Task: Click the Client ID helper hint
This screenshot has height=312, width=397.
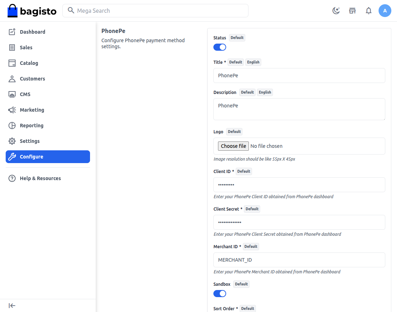Action: 273,196
